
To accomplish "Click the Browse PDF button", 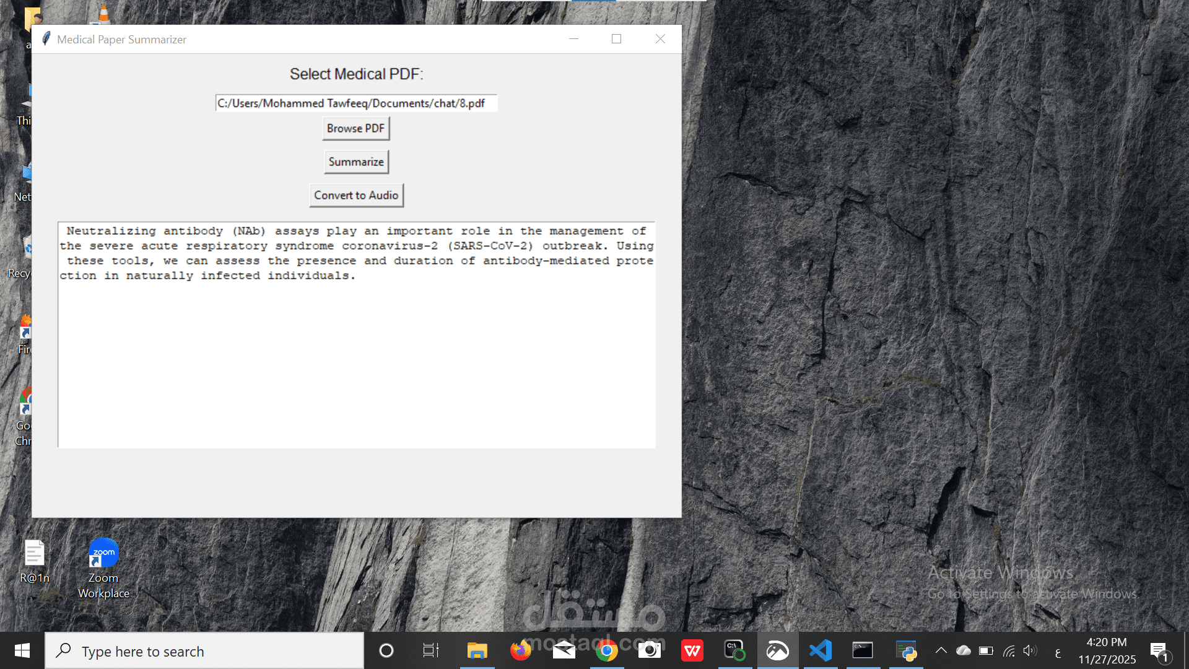I will [x=356, y=128].
